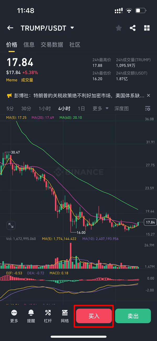Open the grid layout icon
The image size is (157, 341).
pyautogui.click(x=147, y=28)
